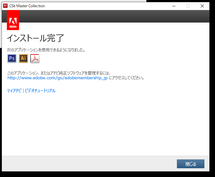Screen dimensions: 215x177
Task: Close the CS6 Master Collection window
Action: coord(202,6)
